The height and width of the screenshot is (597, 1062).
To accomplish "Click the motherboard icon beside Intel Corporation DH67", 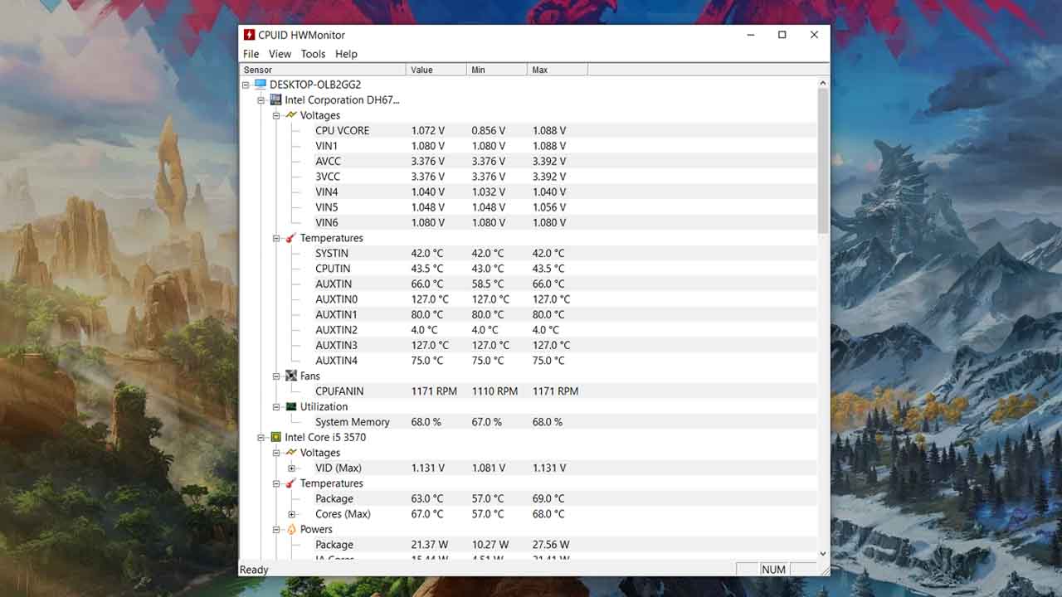I will 275,99.
